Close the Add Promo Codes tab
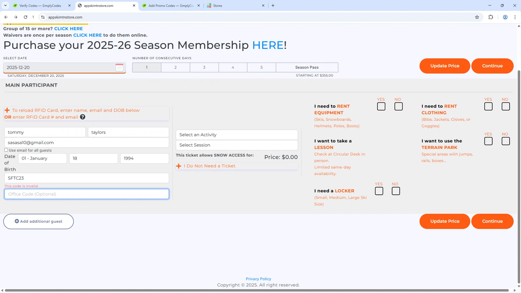This screenshot has width=521, height=293. coord(199,6)
